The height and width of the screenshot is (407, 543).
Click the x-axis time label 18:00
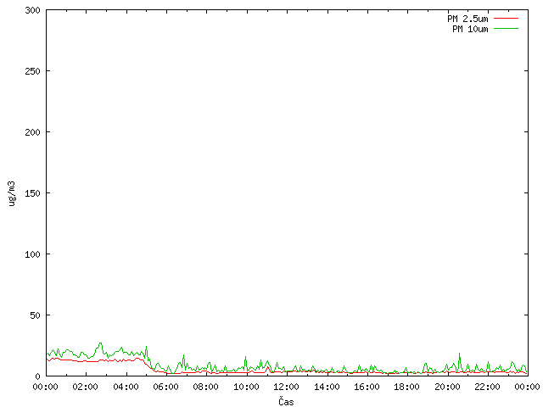(406, 387)
